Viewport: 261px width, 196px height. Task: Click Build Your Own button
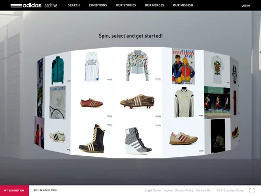45,190
